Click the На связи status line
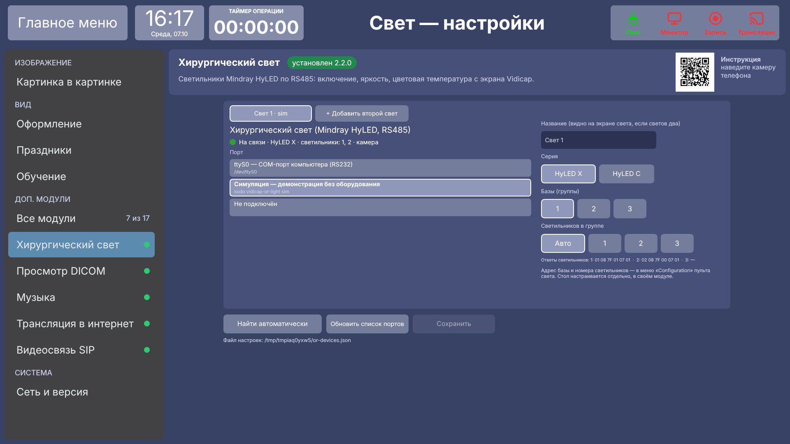The height and width of the screenshot is (444, 790). pos(304,142)
